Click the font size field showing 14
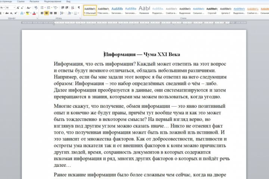The image size is (269, 179). 9,8
